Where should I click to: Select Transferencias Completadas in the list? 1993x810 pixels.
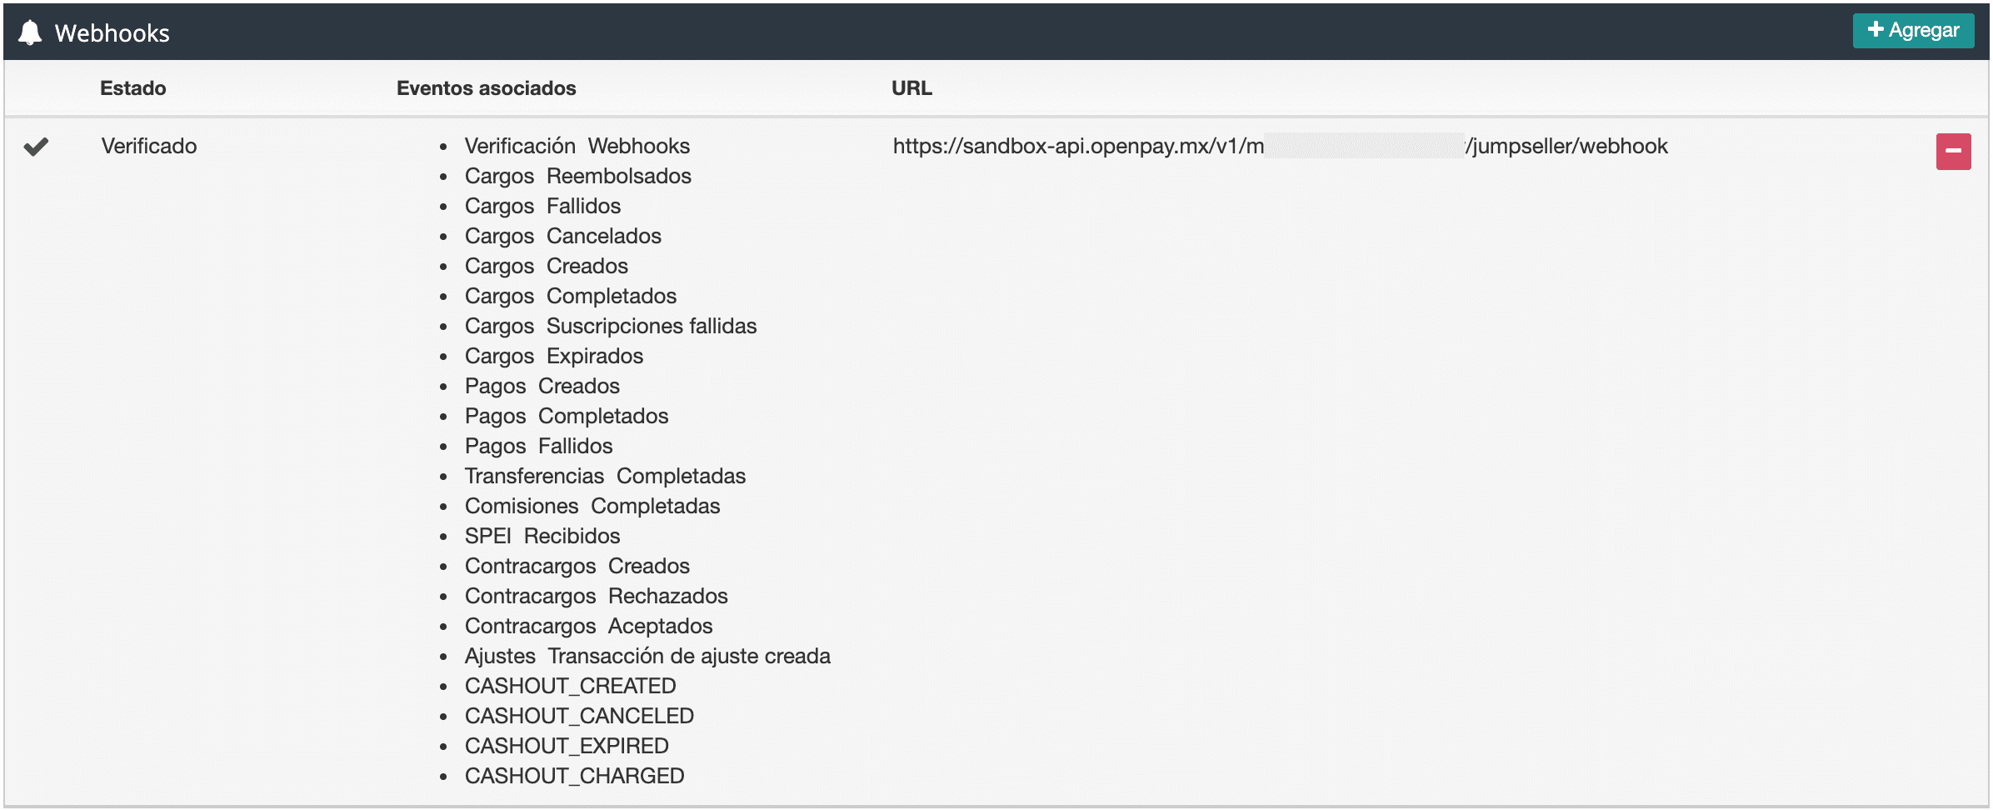[605, 477]
